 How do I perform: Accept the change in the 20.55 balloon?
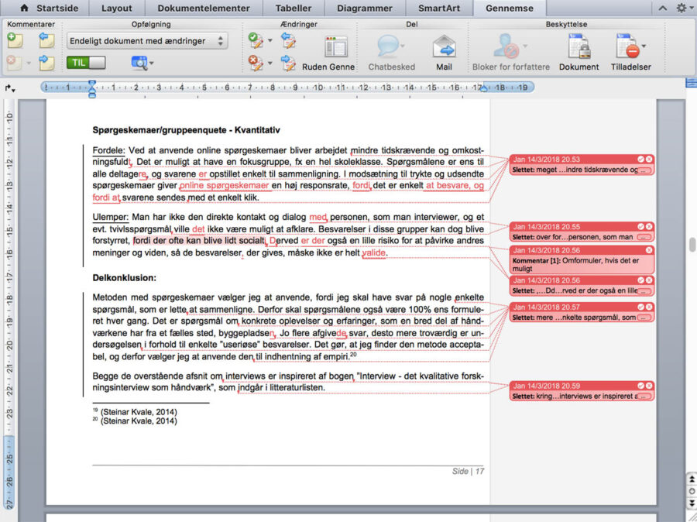pyautogui.click(x=640, y=227)
